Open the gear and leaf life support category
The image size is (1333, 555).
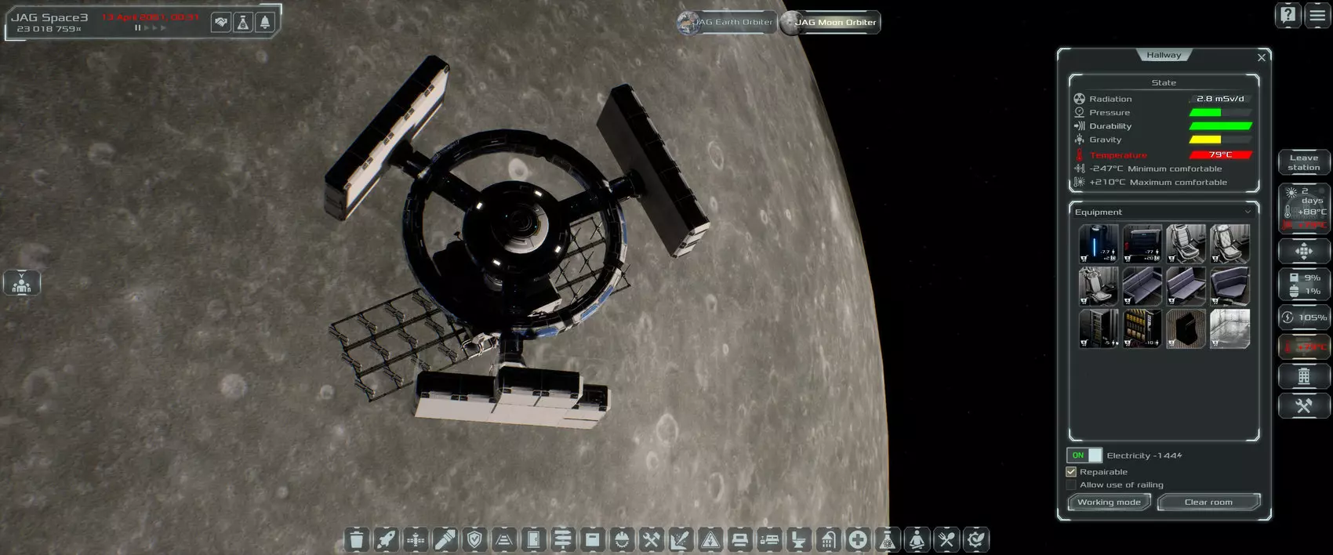point(975,539)
